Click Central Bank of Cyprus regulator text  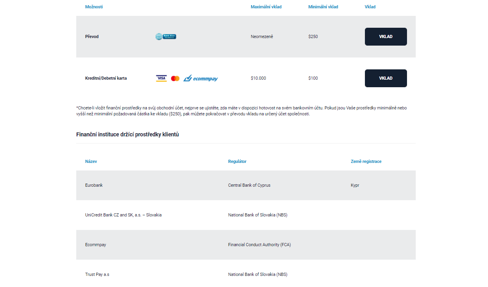point(249,185)
